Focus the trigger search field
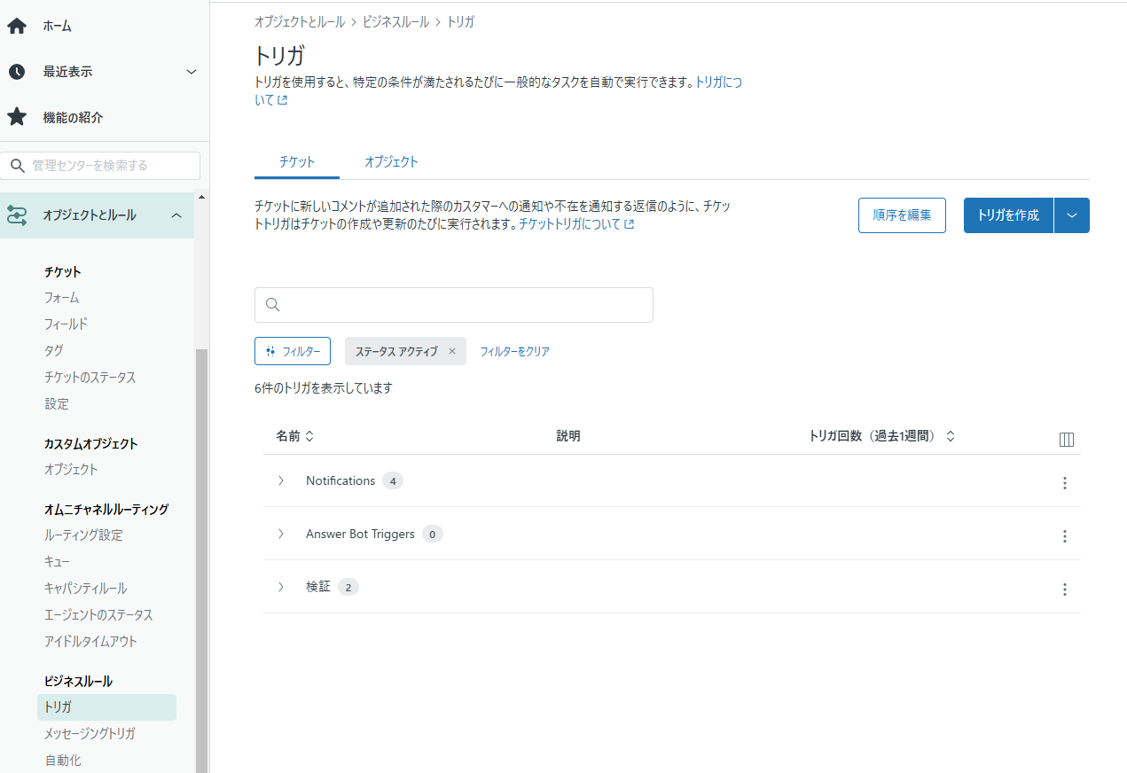The image size is (1127, 773). pyautogui.click(x=454, y=305)
